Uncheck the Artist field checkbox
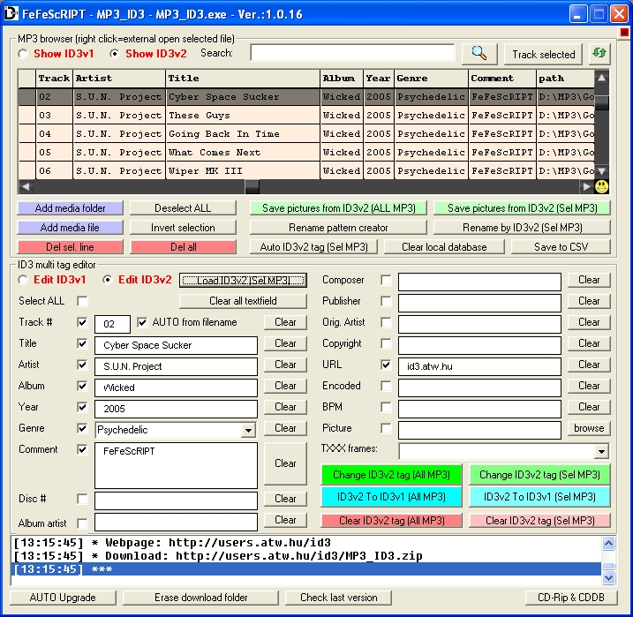This screenshot has width=633, height=617. pos(82,365)
